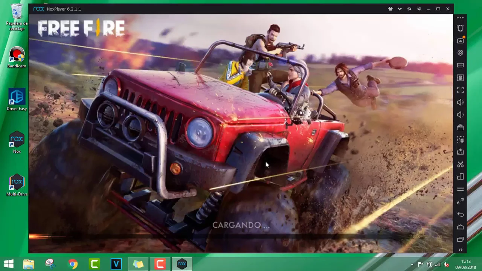482x271 pixels.
Task: Click the My Computer screen icon in sidebar
Action: (460, 65)
